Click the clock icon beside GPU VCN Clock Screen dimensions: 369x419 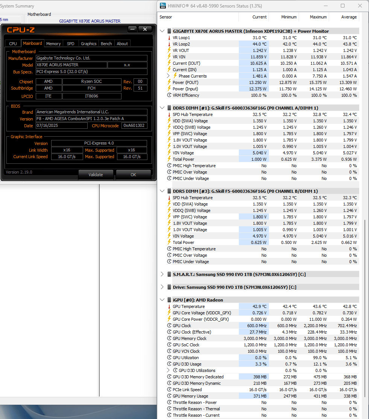click(x=169, y=351)
